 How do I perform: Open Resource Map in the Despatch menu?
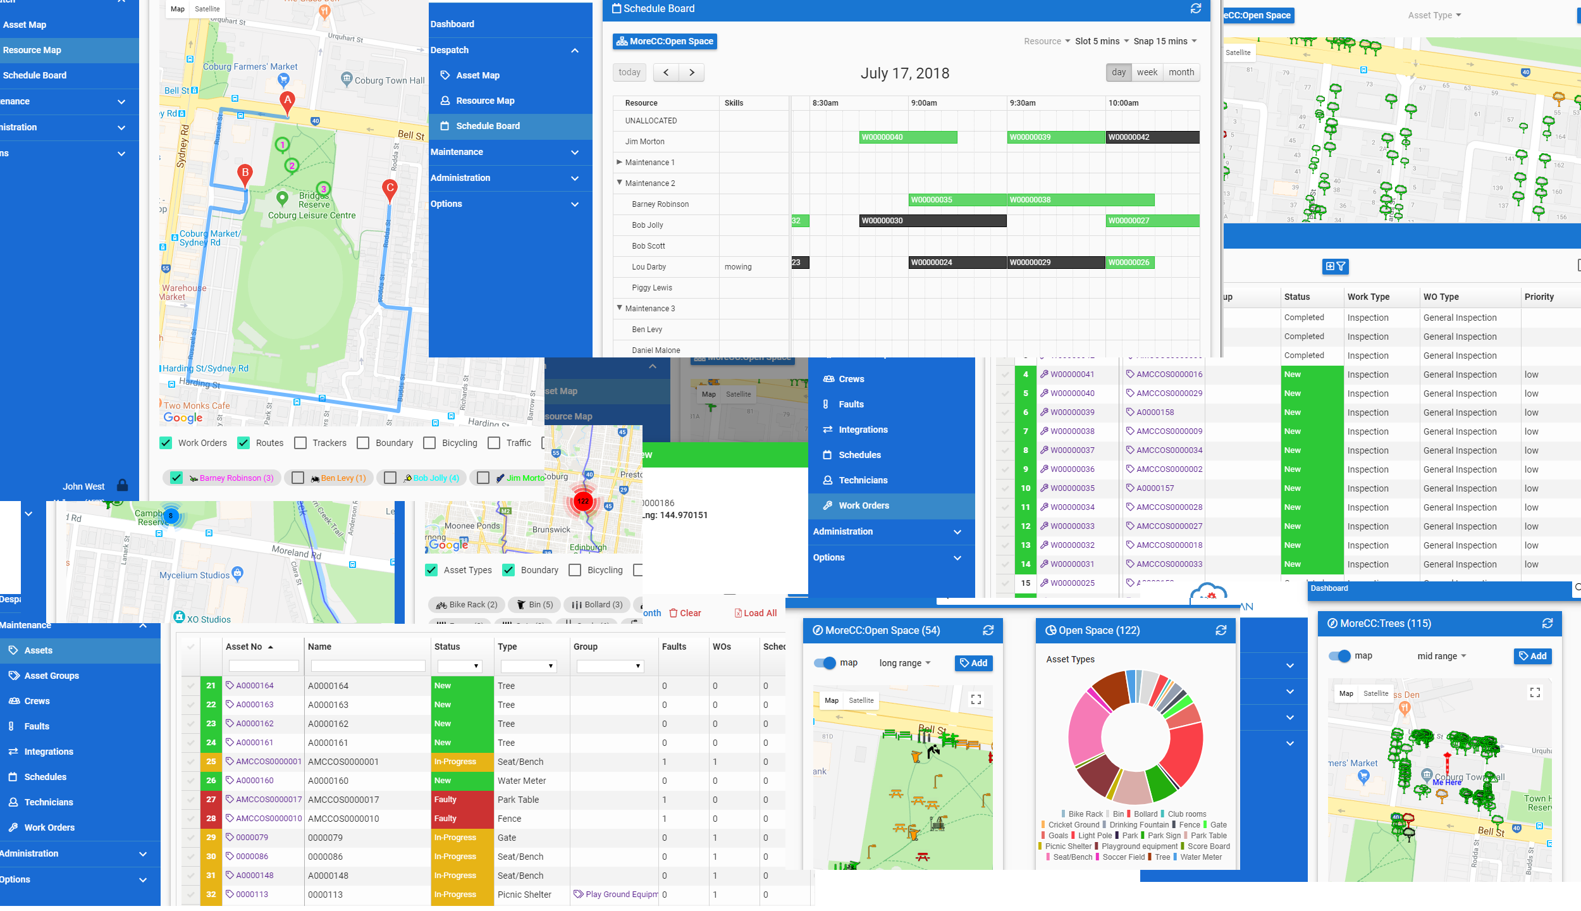click(485, 101)
